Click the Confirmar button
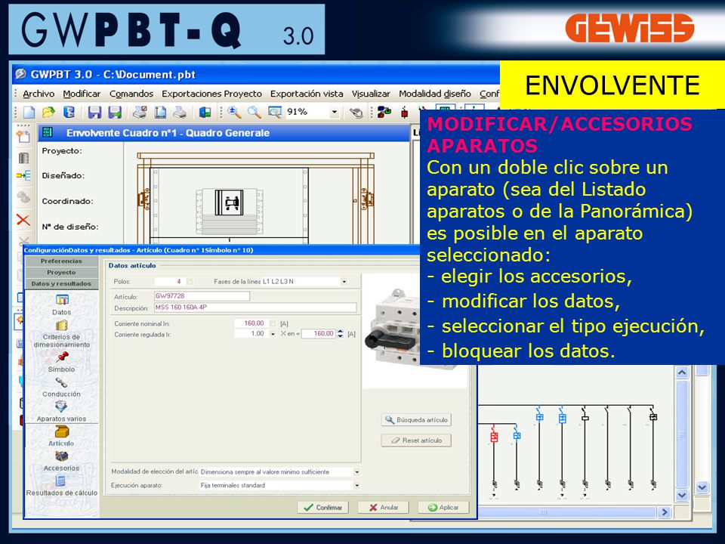This screenshot has width=725, height=544. coord(322,508)
